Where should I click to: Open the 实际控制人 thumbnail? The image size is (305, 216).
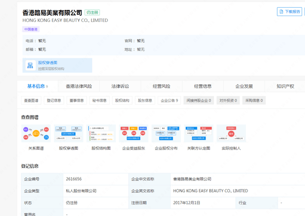[231, 133]
